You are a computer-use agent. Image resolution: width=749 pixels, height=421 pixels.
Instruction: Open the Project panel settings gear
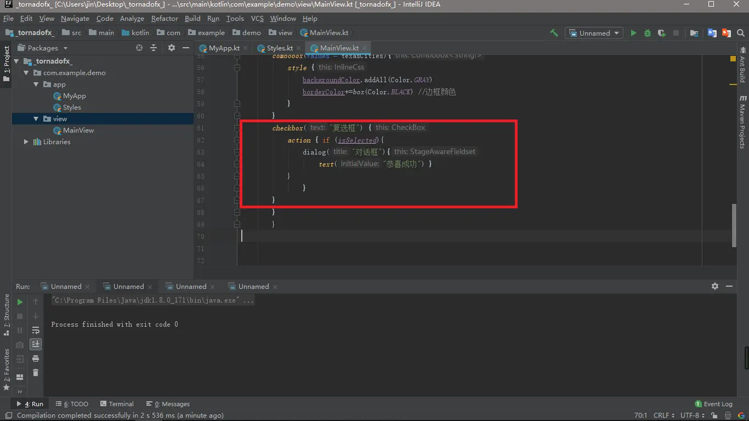(172, 48)
